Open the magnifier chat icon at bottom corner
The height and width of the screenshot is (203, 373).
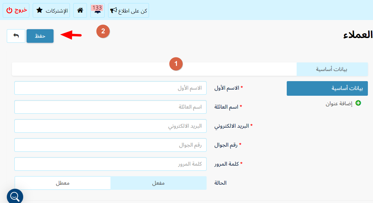pos(15,196)
